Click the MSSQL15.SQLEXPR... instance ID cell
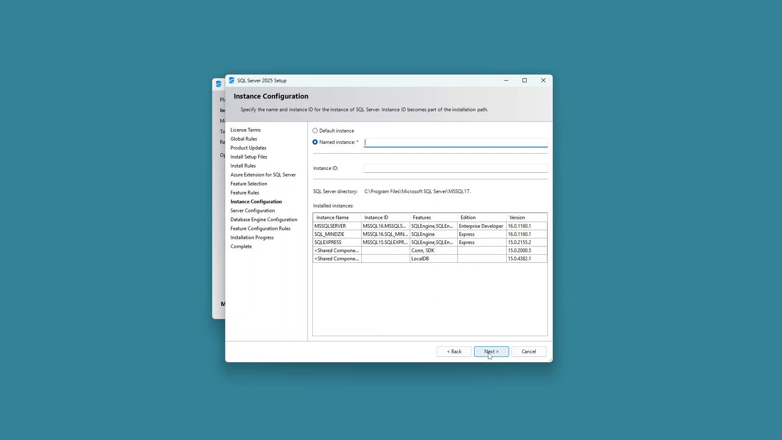Image resolution: width=782 pixels, height=440 pixels. click(x=385, y=242)
